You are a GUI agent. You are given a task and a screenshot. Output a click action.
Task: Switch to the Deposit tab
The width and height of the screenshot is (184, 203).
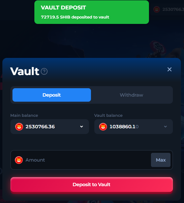[52, 95]
